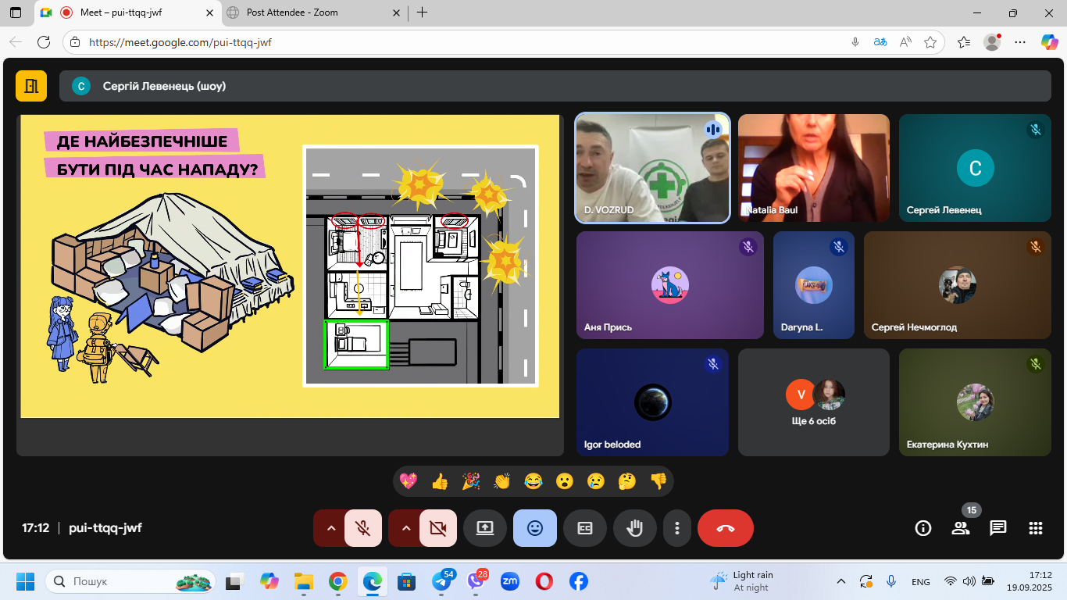
Task: Expand audio settings arrow next to microphone
Action: 330,528
